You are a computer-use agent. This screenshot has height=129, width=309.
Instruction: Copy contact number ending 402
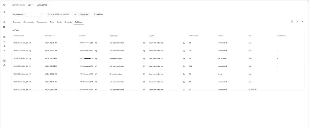[96, 59]
